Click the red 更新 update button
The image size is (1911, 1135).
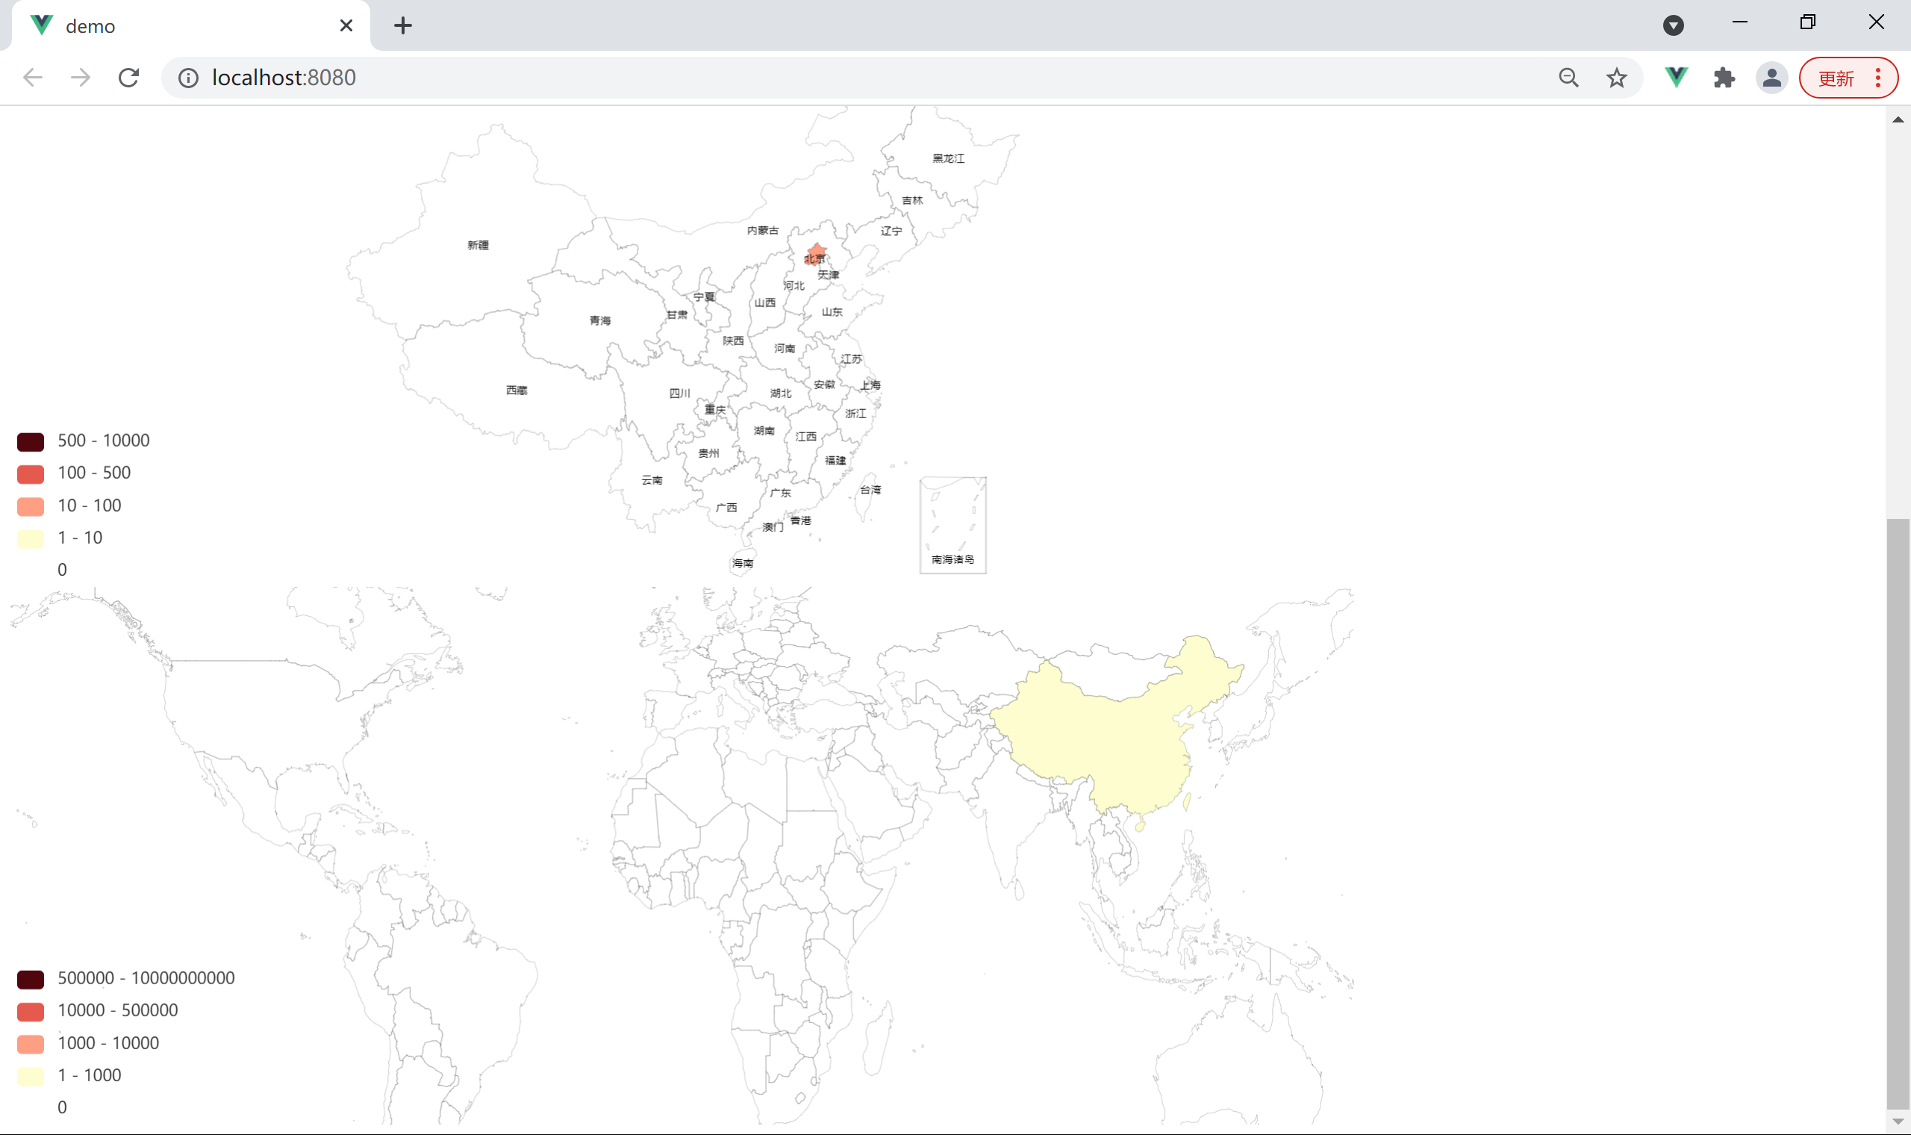1836,77
